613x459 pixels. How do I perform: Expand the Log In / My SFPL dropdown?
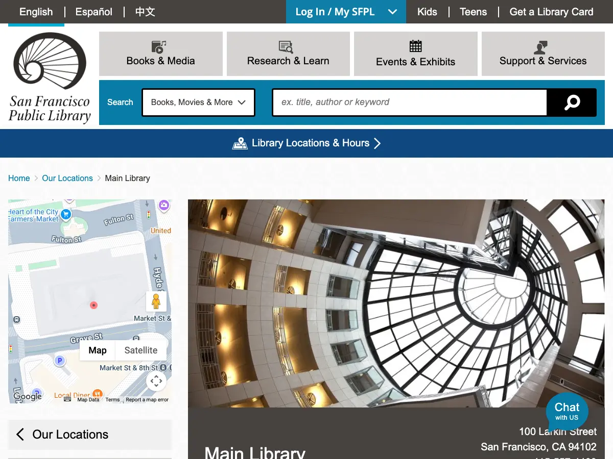346,12
